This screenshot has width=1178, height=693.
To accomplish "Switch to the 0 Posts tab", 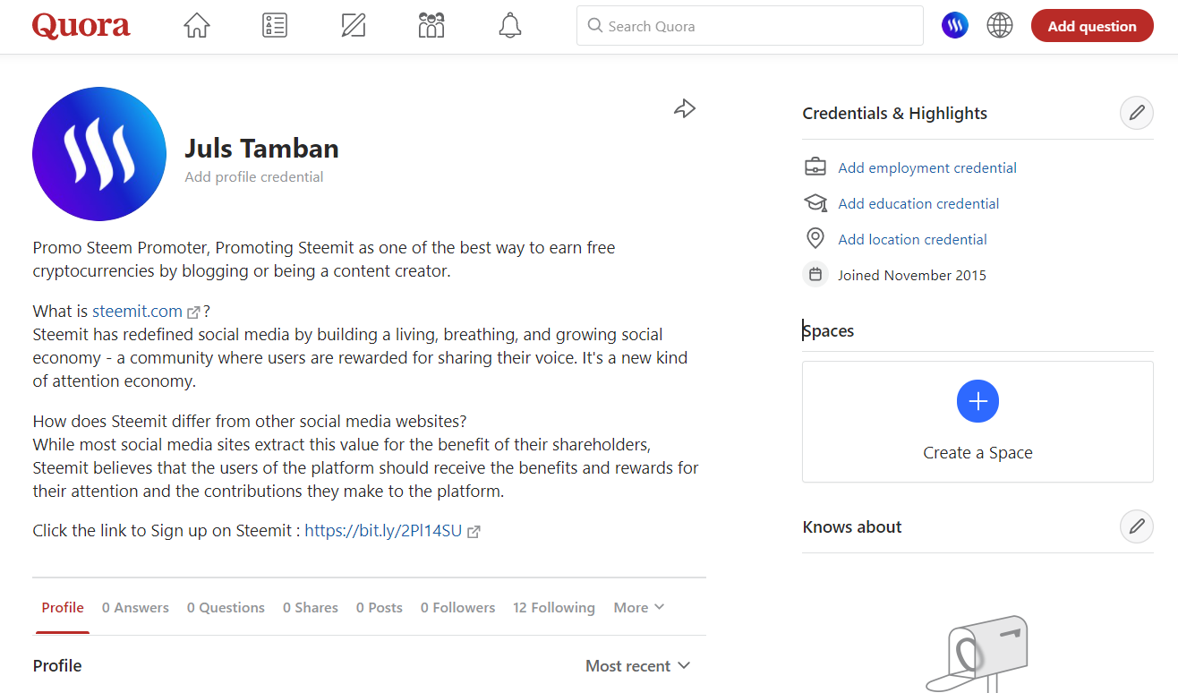I will coord(380,607).
